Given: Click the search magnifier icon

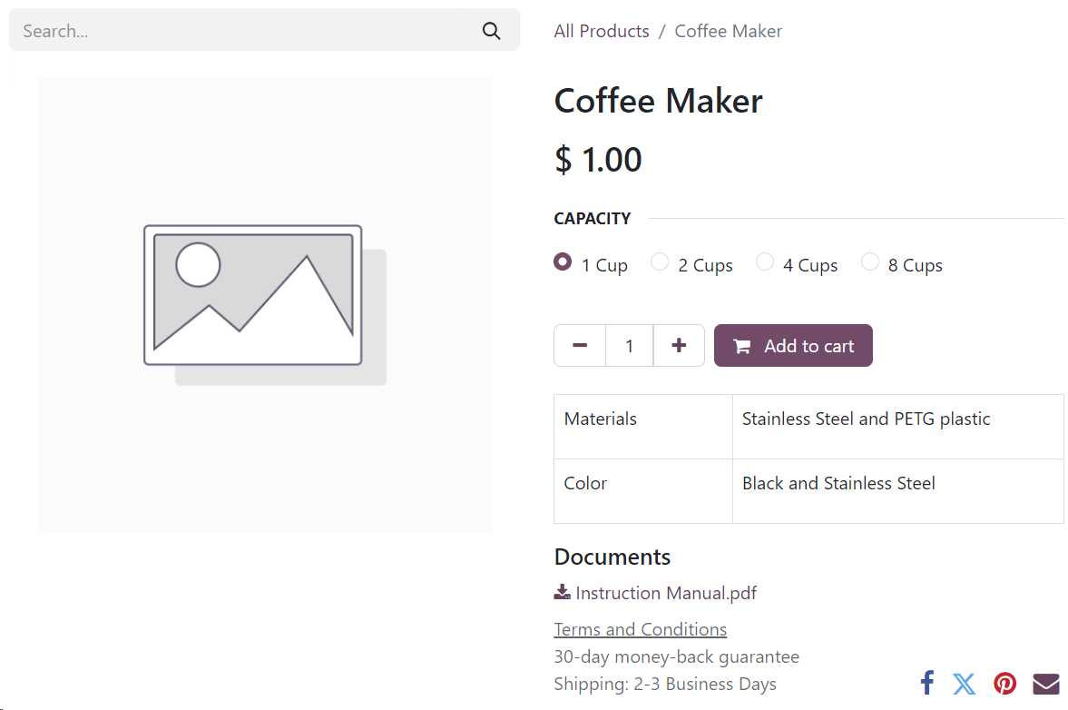Looking at the screenshot, I should pos(491,31).
